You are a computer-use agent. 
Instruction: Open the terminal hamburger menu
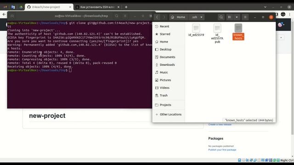pos(125,16)
